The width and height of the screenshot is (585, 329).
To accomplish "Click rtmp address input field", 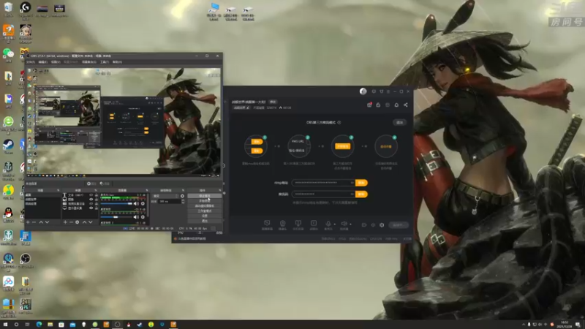I will pos(323,183).
